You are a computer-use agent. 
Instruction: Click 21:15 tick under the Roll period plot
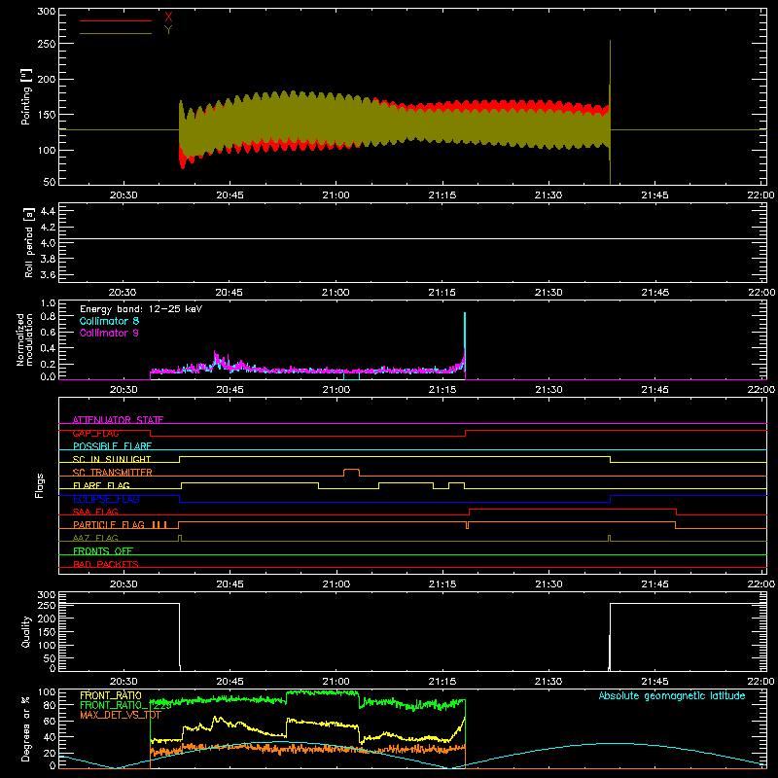[442, 293]
